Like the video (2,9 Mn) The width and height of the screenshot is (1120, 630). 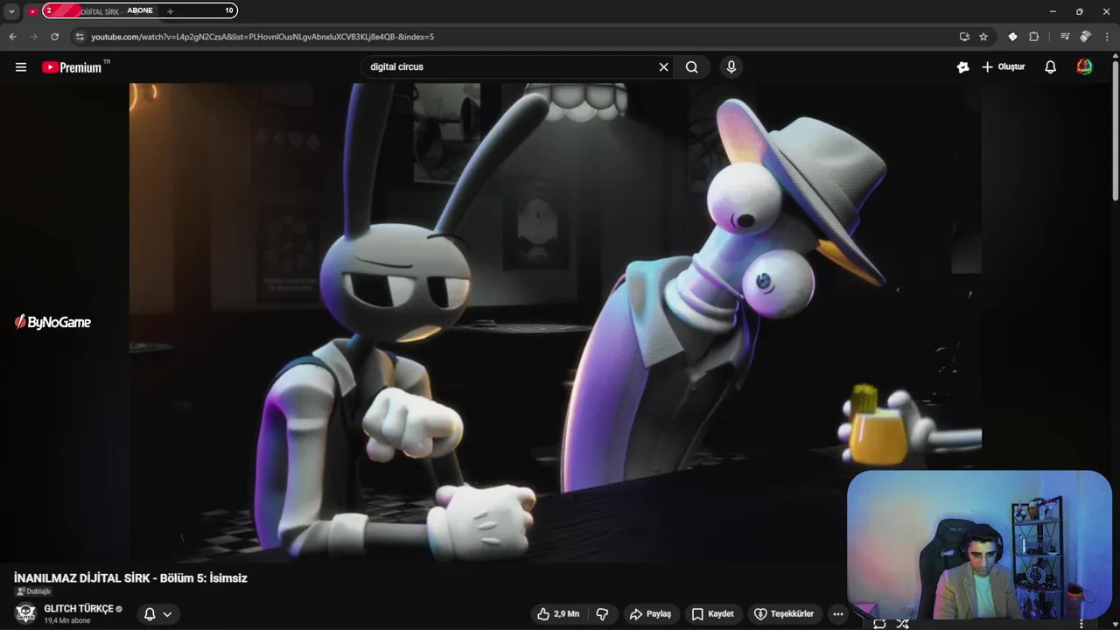coord(559,614)
